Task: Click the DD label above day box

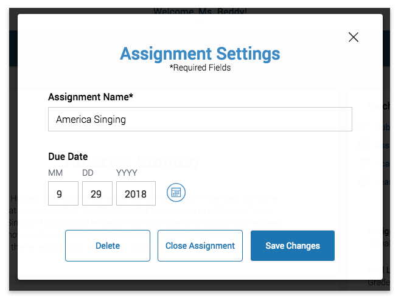Action: click(x=88, y=173)
